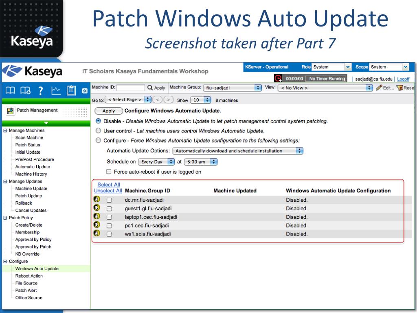Open the Select Page dropdown
The height and width of the screenshot is (313, 417).
coord(128,99)
